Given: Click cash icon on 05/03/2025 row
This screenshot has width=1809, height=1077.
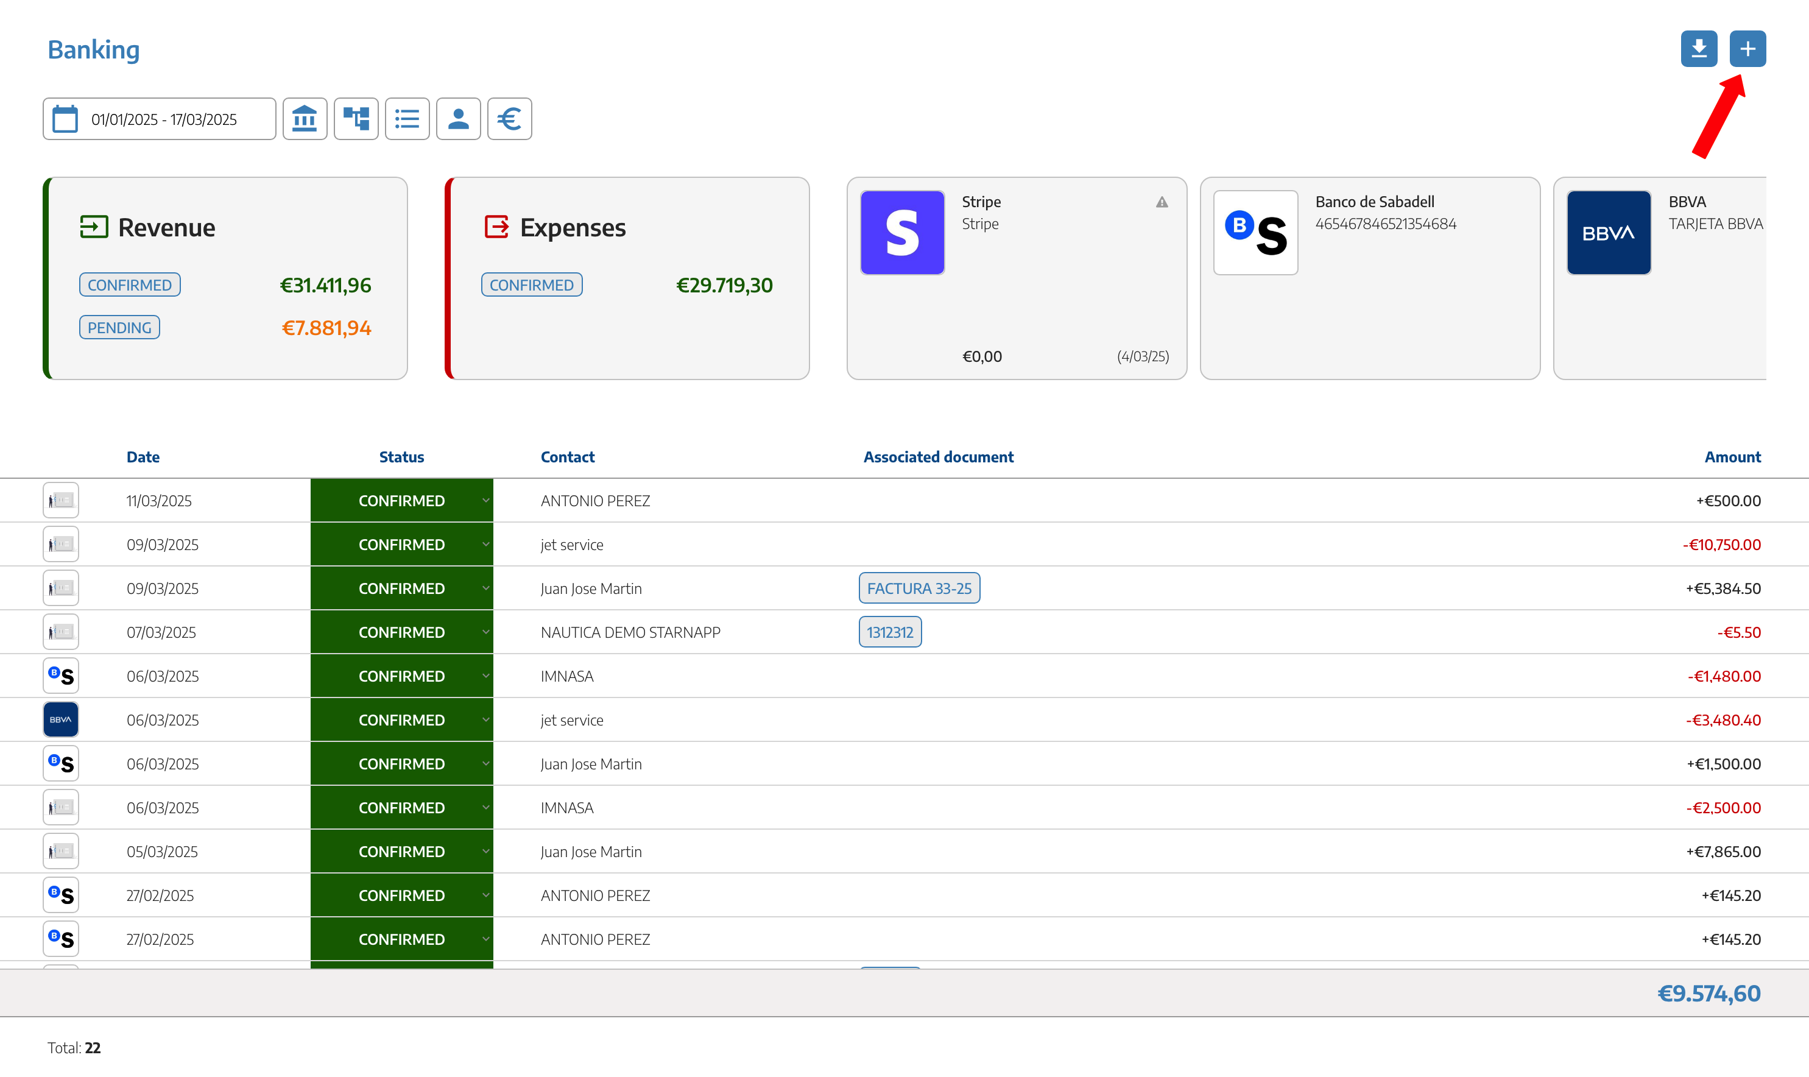Looking at the screenshot, I should point(61,852).
